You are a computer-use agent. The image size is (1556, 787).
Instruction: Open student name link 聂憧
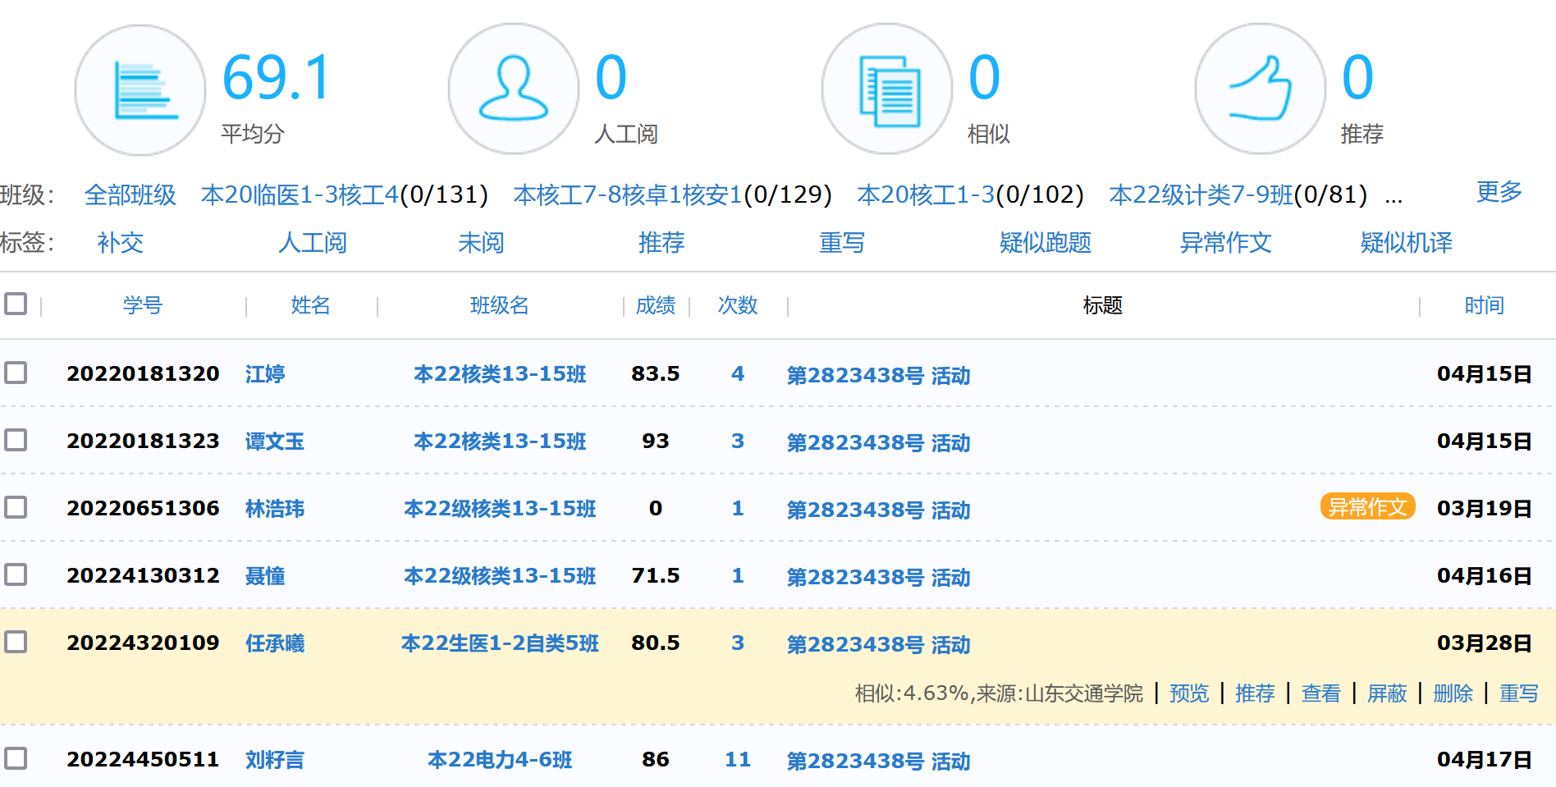coord(265,576)
